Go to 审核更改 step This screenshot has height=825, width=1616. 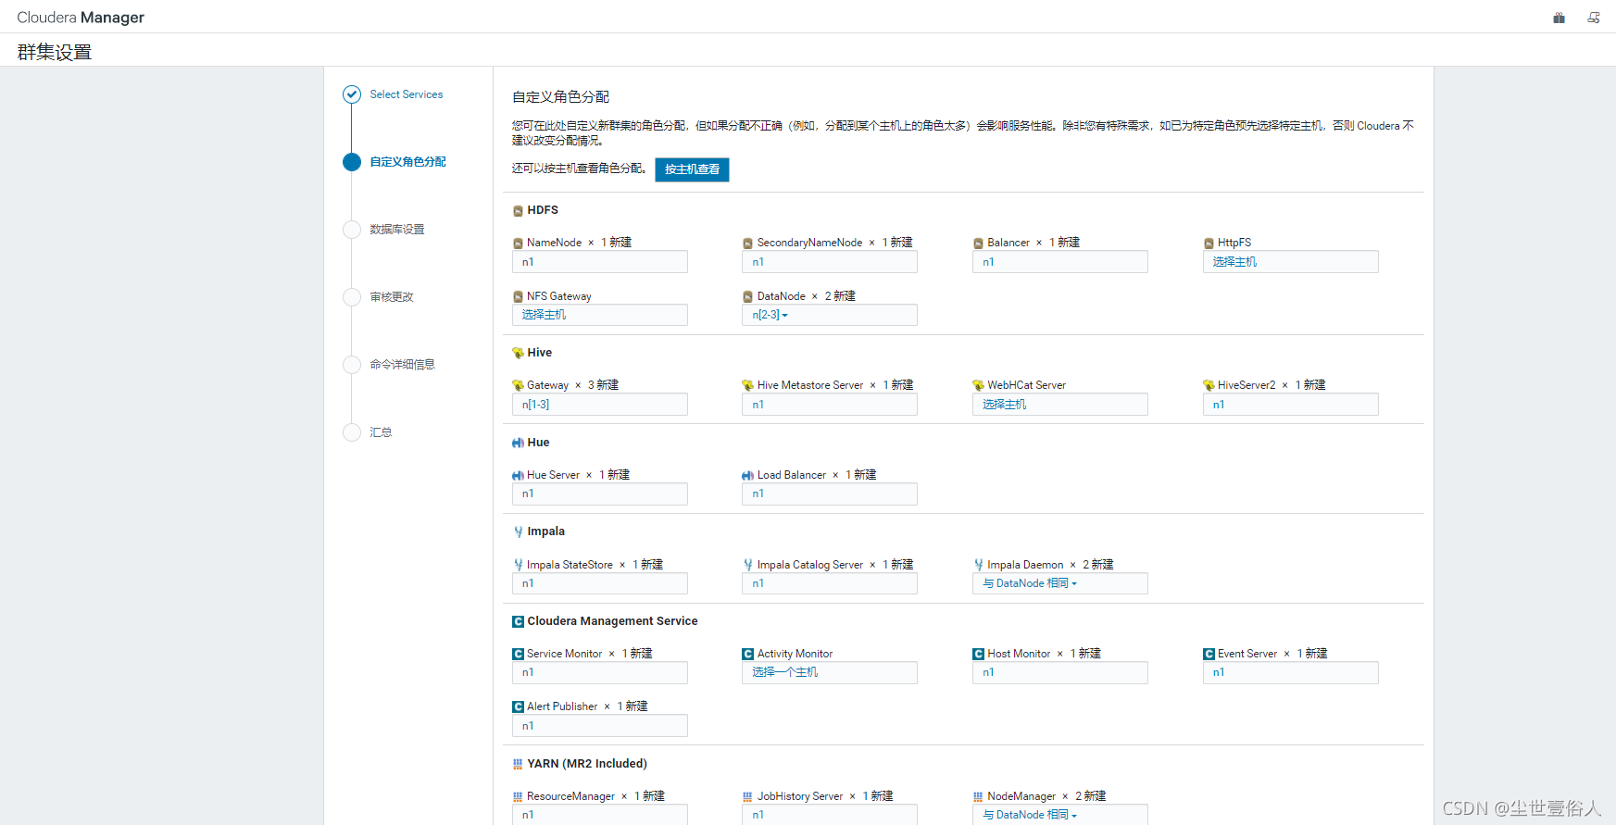click(392, 297)
